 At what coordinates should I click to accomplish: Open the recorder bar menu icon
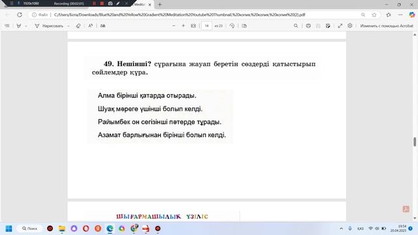[x=12, y=3]
